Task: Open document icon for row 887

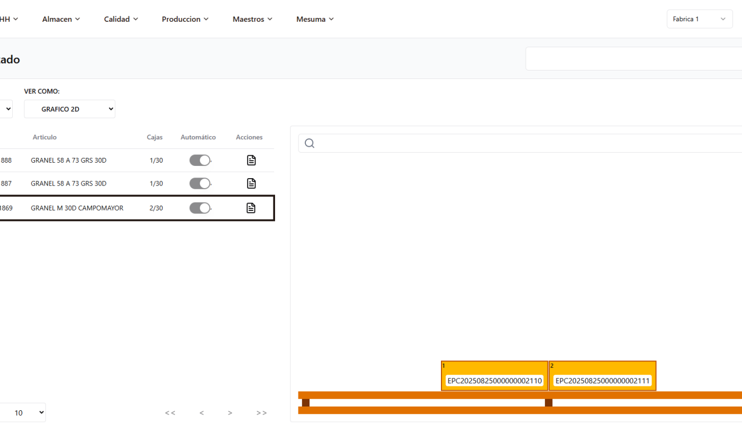Action: click(251, 183)
